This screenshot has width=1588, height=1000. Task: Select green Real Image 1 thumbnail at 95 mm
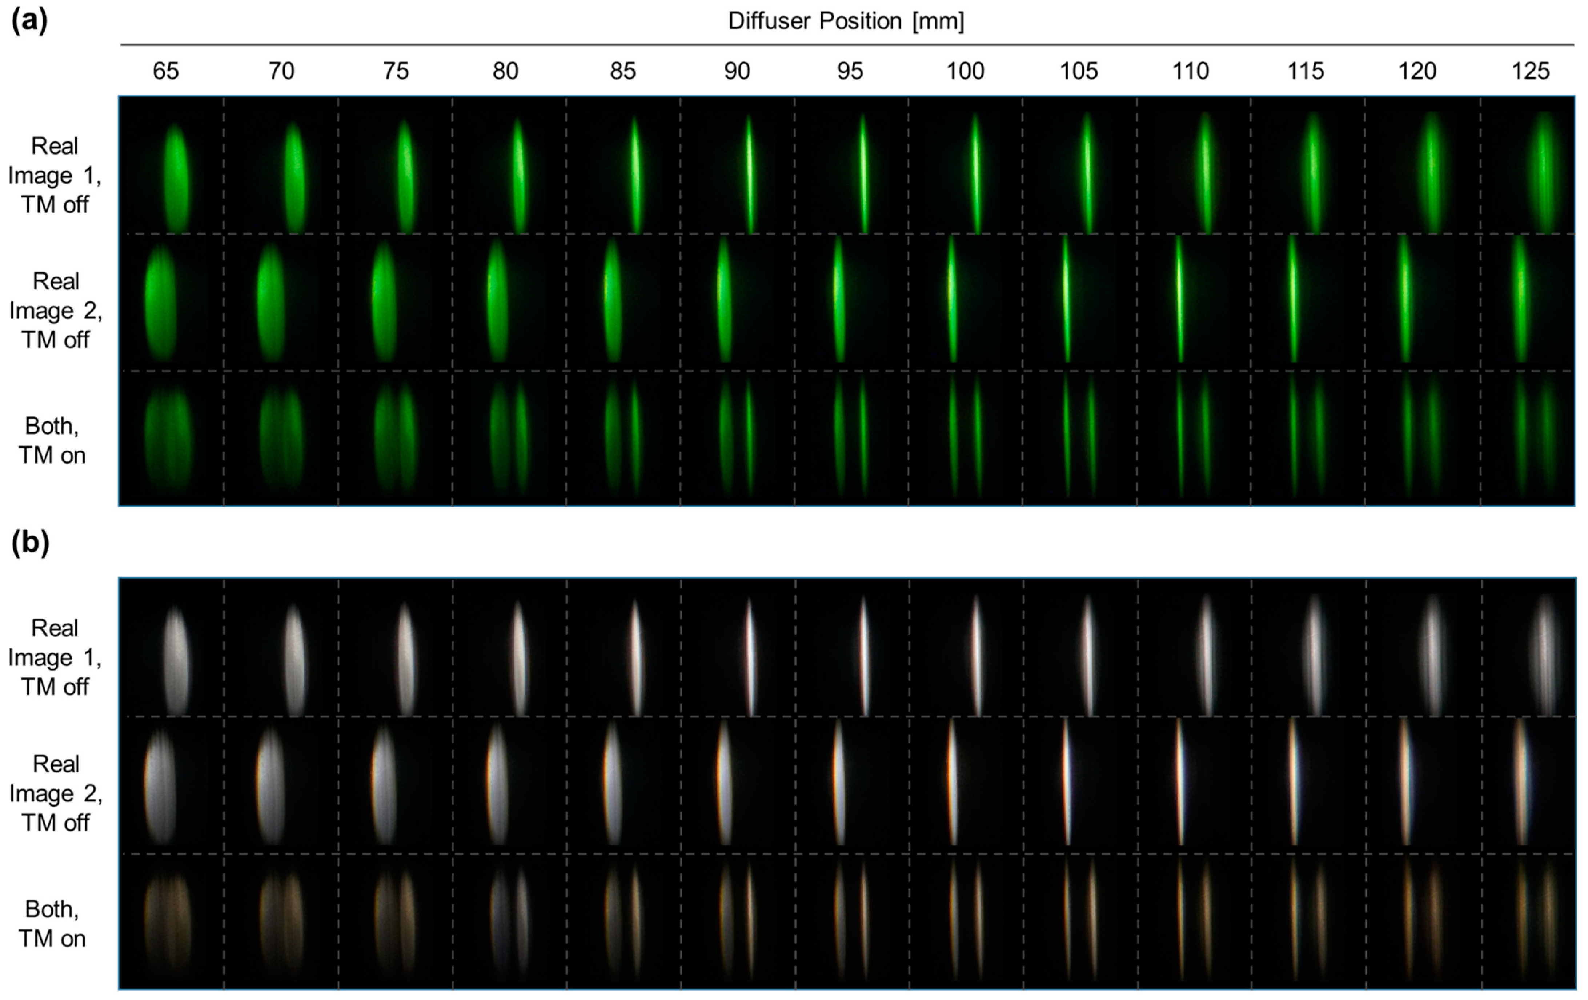tap(851, 165)
